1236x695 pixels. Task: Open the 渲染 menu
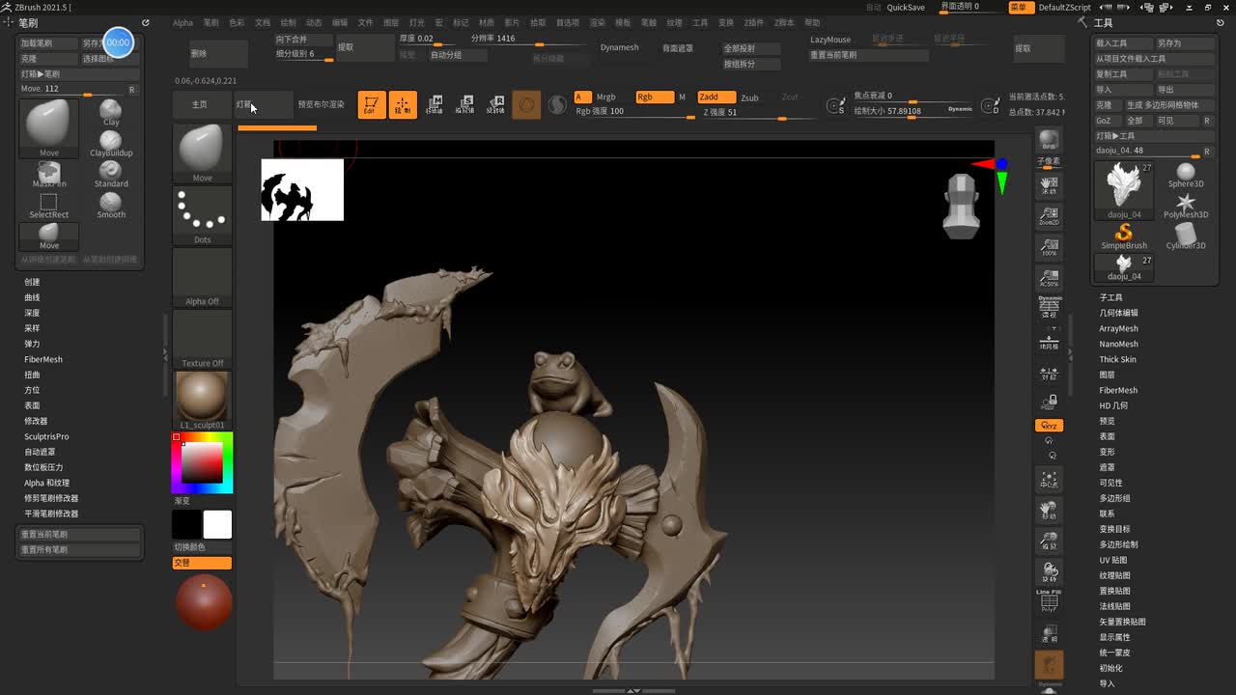pyautogui.click(x=597, y=22)
